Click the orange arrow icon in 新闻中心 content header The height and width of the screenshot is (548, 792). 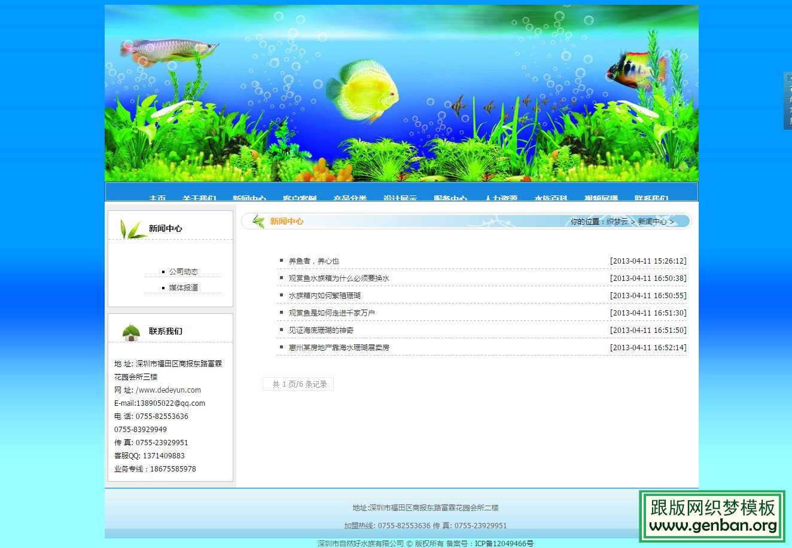click(258, 221)
